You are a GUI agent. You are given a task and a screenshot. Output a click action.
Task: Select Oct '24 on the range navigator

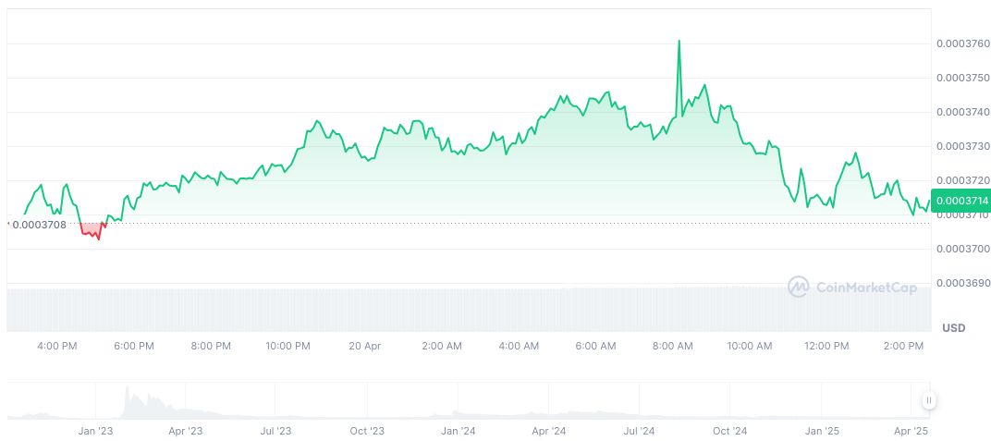pos(730,431)
